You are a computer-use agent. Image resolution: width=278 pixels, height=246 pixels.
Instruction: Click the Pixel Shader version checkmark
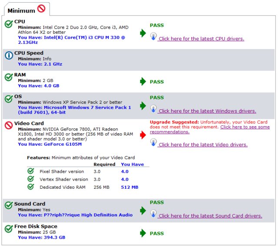[x=30, y=171]
